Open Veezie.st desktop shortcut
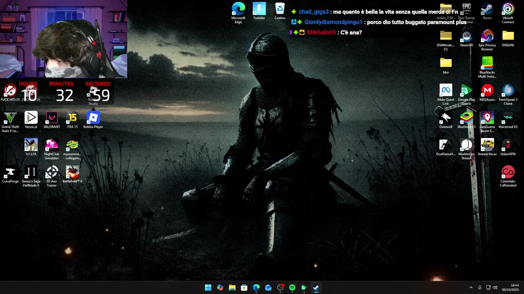Image resolution: width=524 pixels, height=294 pixels. point(31,120)
